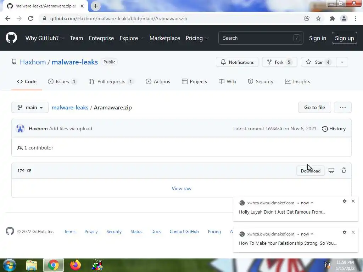This screenshot has width=363, height=272.
Task: Click the Notifications button
Action: 237,62
